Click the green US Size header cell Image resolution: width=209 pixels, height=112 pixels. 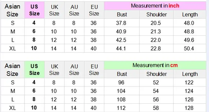point(34,70)
